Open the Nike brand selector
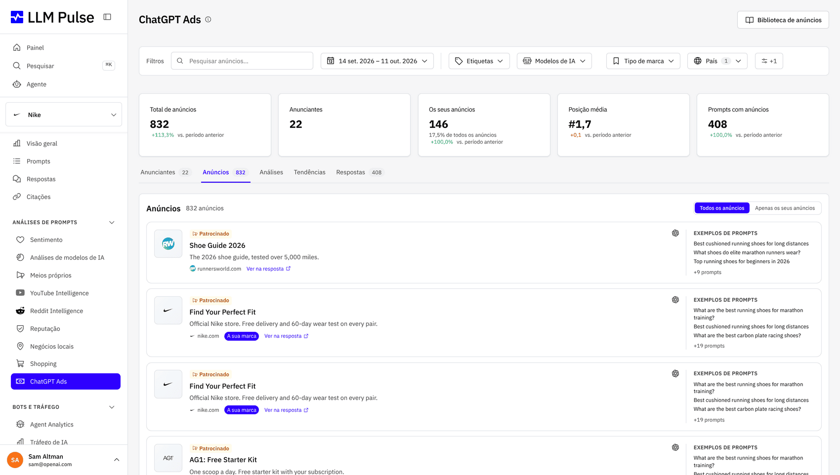Image resolution: width=840 pixels, height=475 pixels. coord(64,115)
